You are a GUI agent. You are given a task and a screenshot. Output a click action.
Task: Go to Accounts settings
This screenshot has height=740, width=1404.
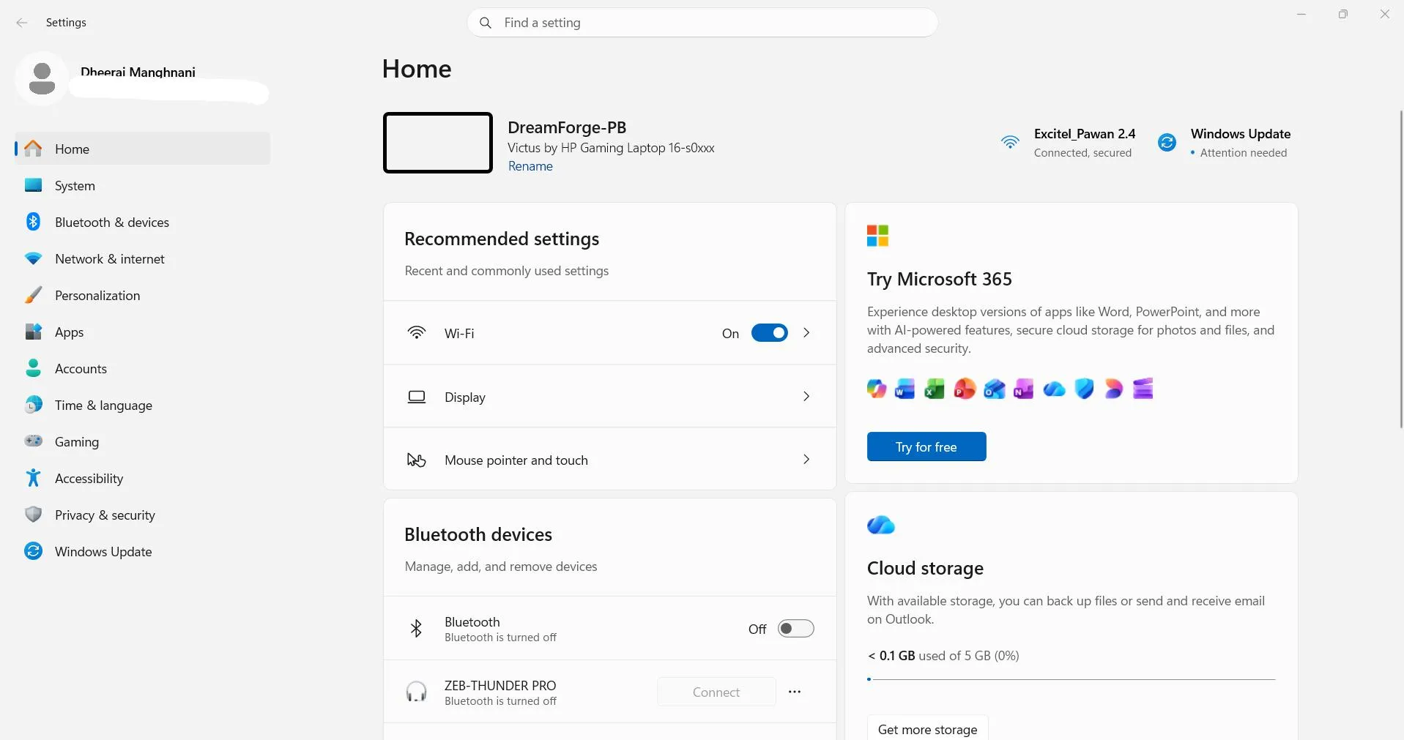143,368
